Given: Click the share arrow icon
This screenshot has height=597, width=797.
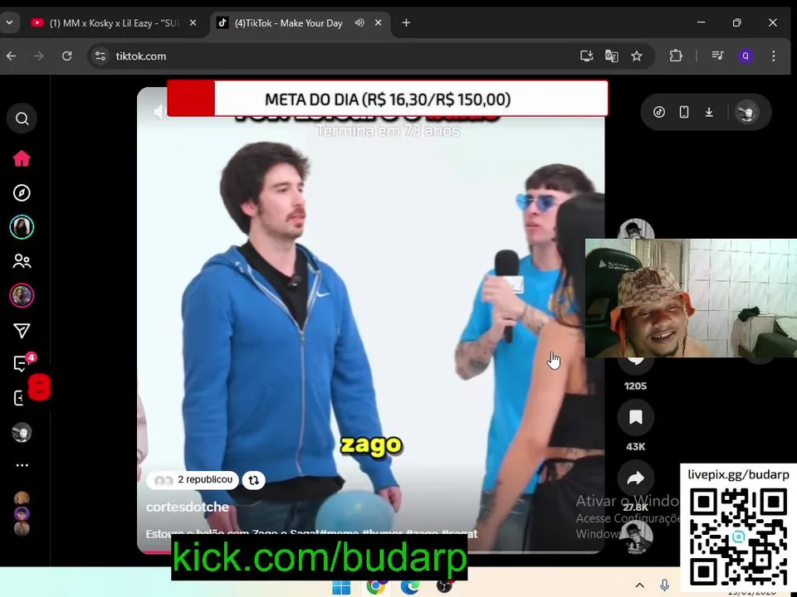Looking at the screenshot, I should [x=635, y=478].
